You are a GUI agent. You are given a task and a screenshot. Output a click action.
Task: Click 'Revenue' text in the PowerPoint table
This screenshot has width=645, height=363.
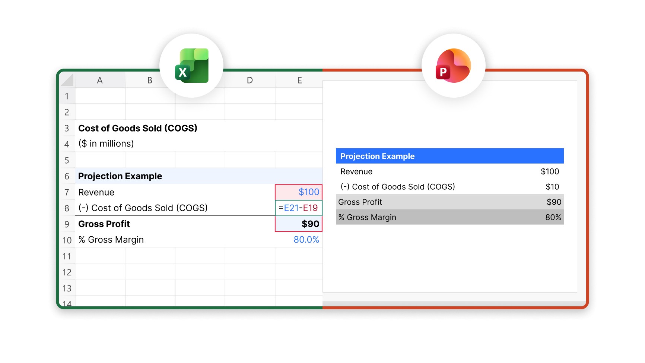pyautogui.click(x=356, y=171)
